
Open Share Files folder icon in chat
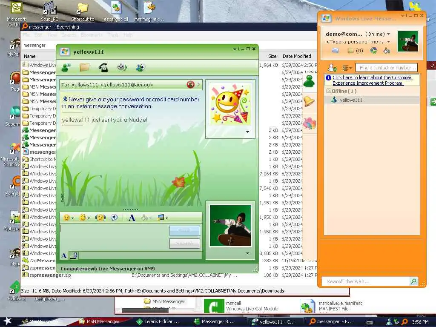(85, 67)
